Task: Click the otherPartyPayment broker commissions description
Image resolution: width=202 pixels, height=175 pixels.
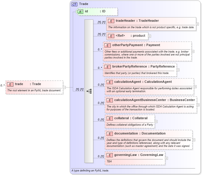Action: (147, 55)
